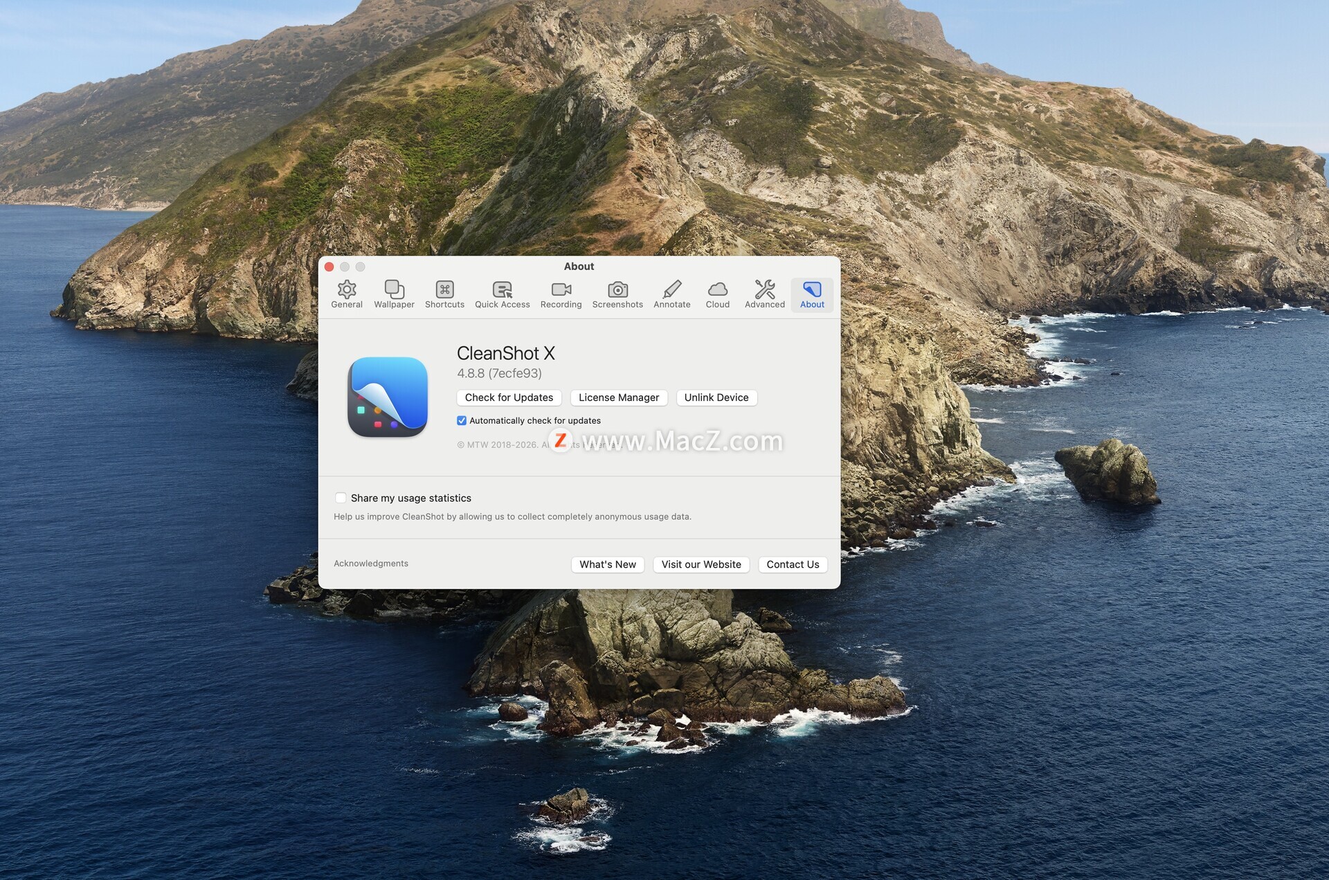This screenshot has height=880, width=1329.
Task: Open the License Manager button
Action: click(618, 397)
